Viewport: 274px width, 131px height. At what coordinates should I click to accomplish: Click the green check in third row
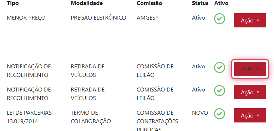point(219,90)
